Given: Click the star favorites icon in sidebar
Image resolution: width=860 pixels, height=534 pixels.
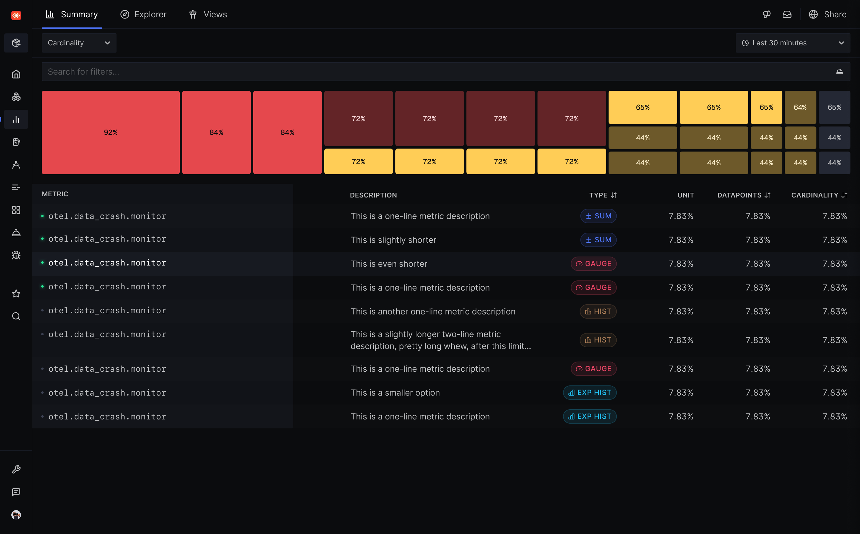Looking at the screenshot, I should tap(16, 294).
